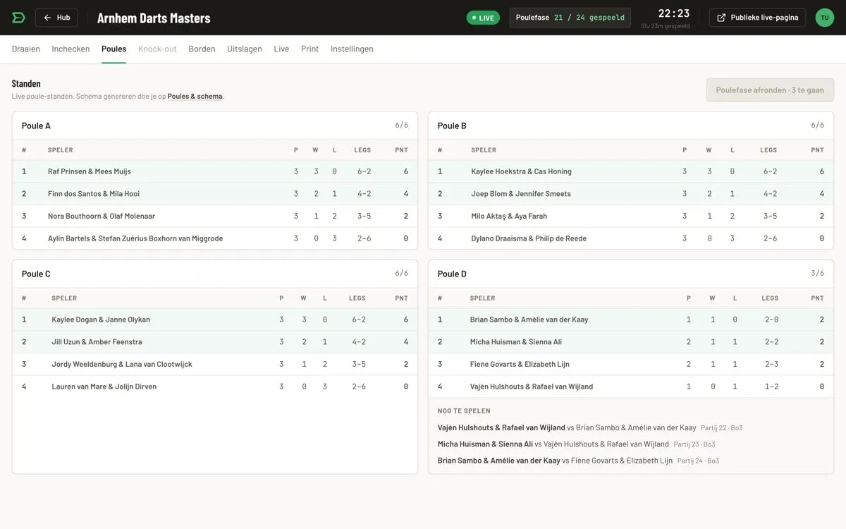Click Vajèn Hulshouts & Rafael van Wijland standings row
The height and width of the screenshot is (529, 846).
631,387
